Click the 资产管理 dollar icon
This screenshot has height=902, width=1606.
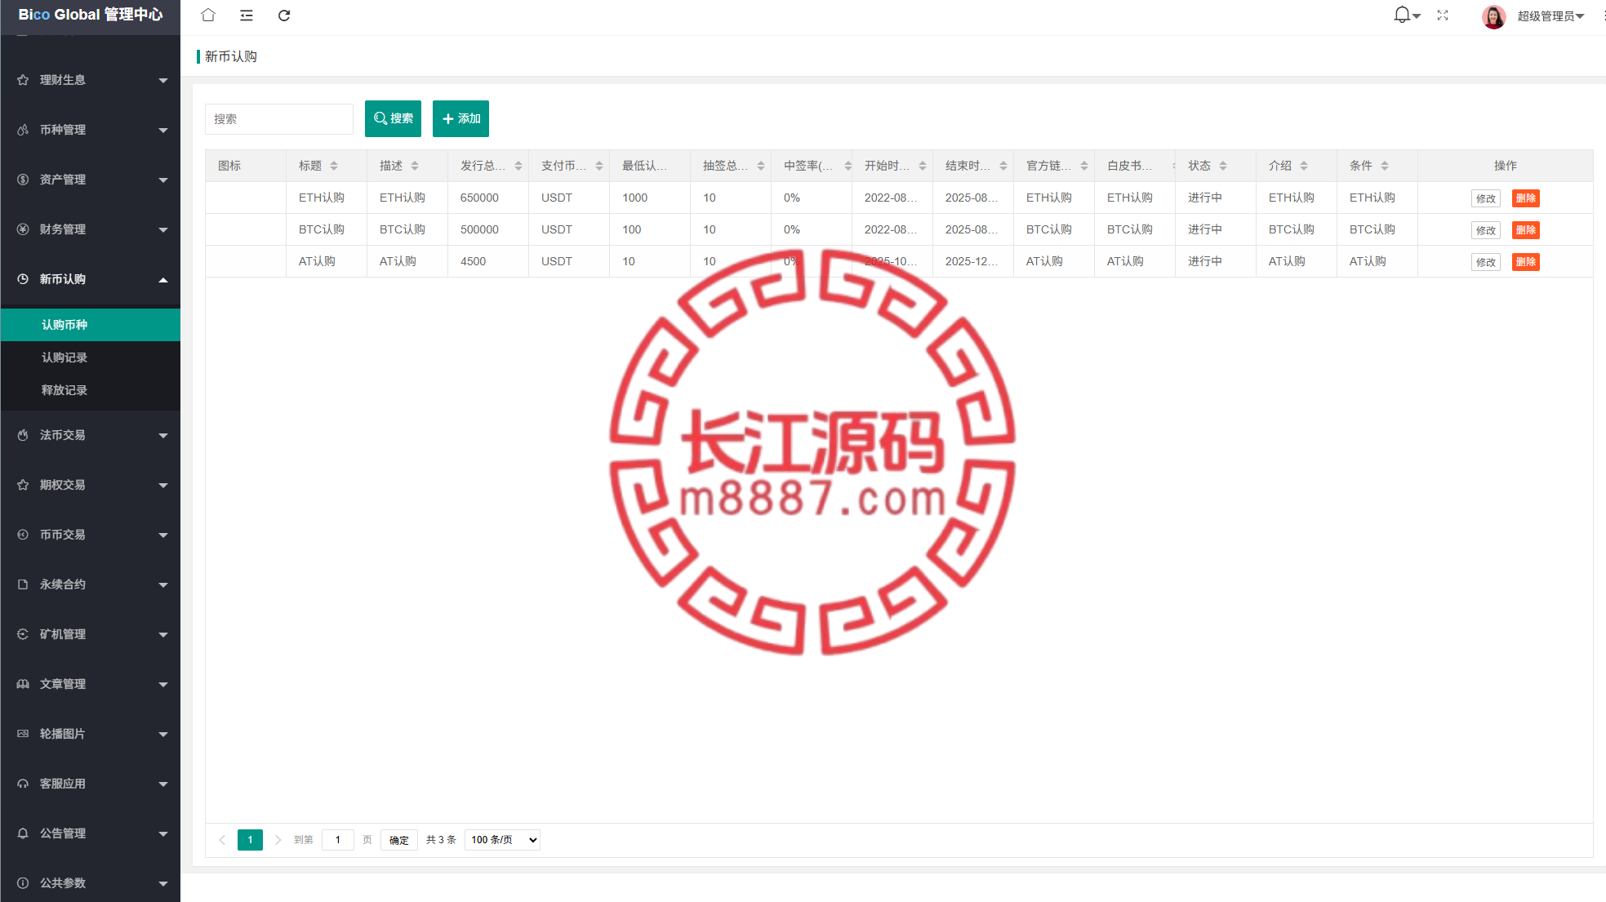tap(23, 180)
